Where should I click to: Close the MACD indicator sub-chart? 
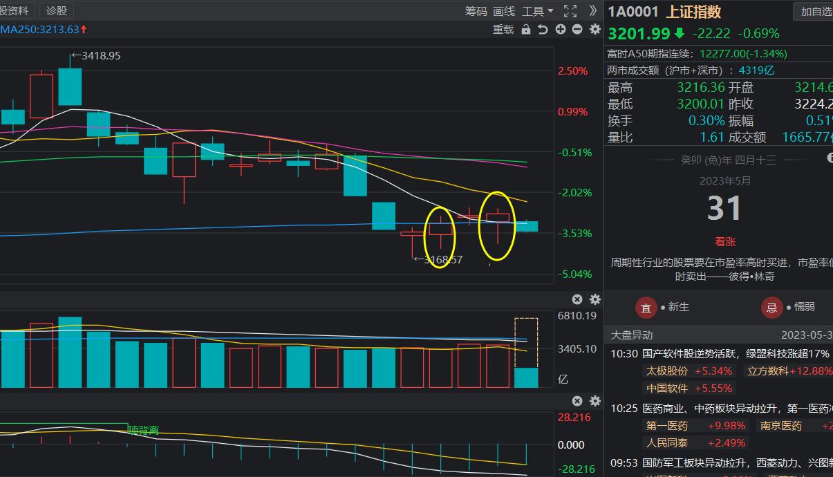577,401
